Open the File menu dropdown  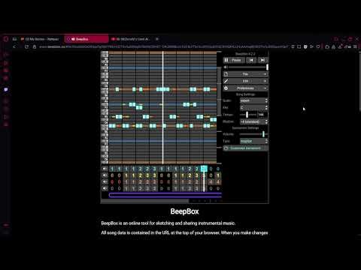tap(245, 74)
